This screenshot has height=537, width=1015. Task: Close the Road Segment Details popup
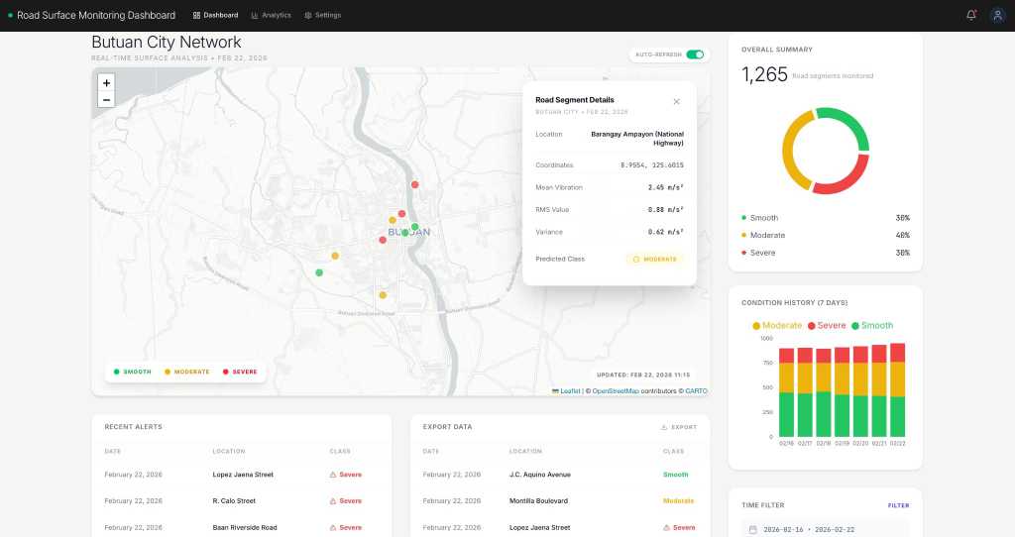click(x=677, y=101)
